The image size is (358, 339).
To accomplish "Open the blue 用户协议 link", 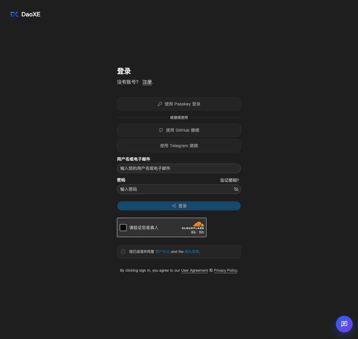I will [x=163, y=252].
